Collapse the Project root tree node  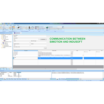tap(0, 34)
